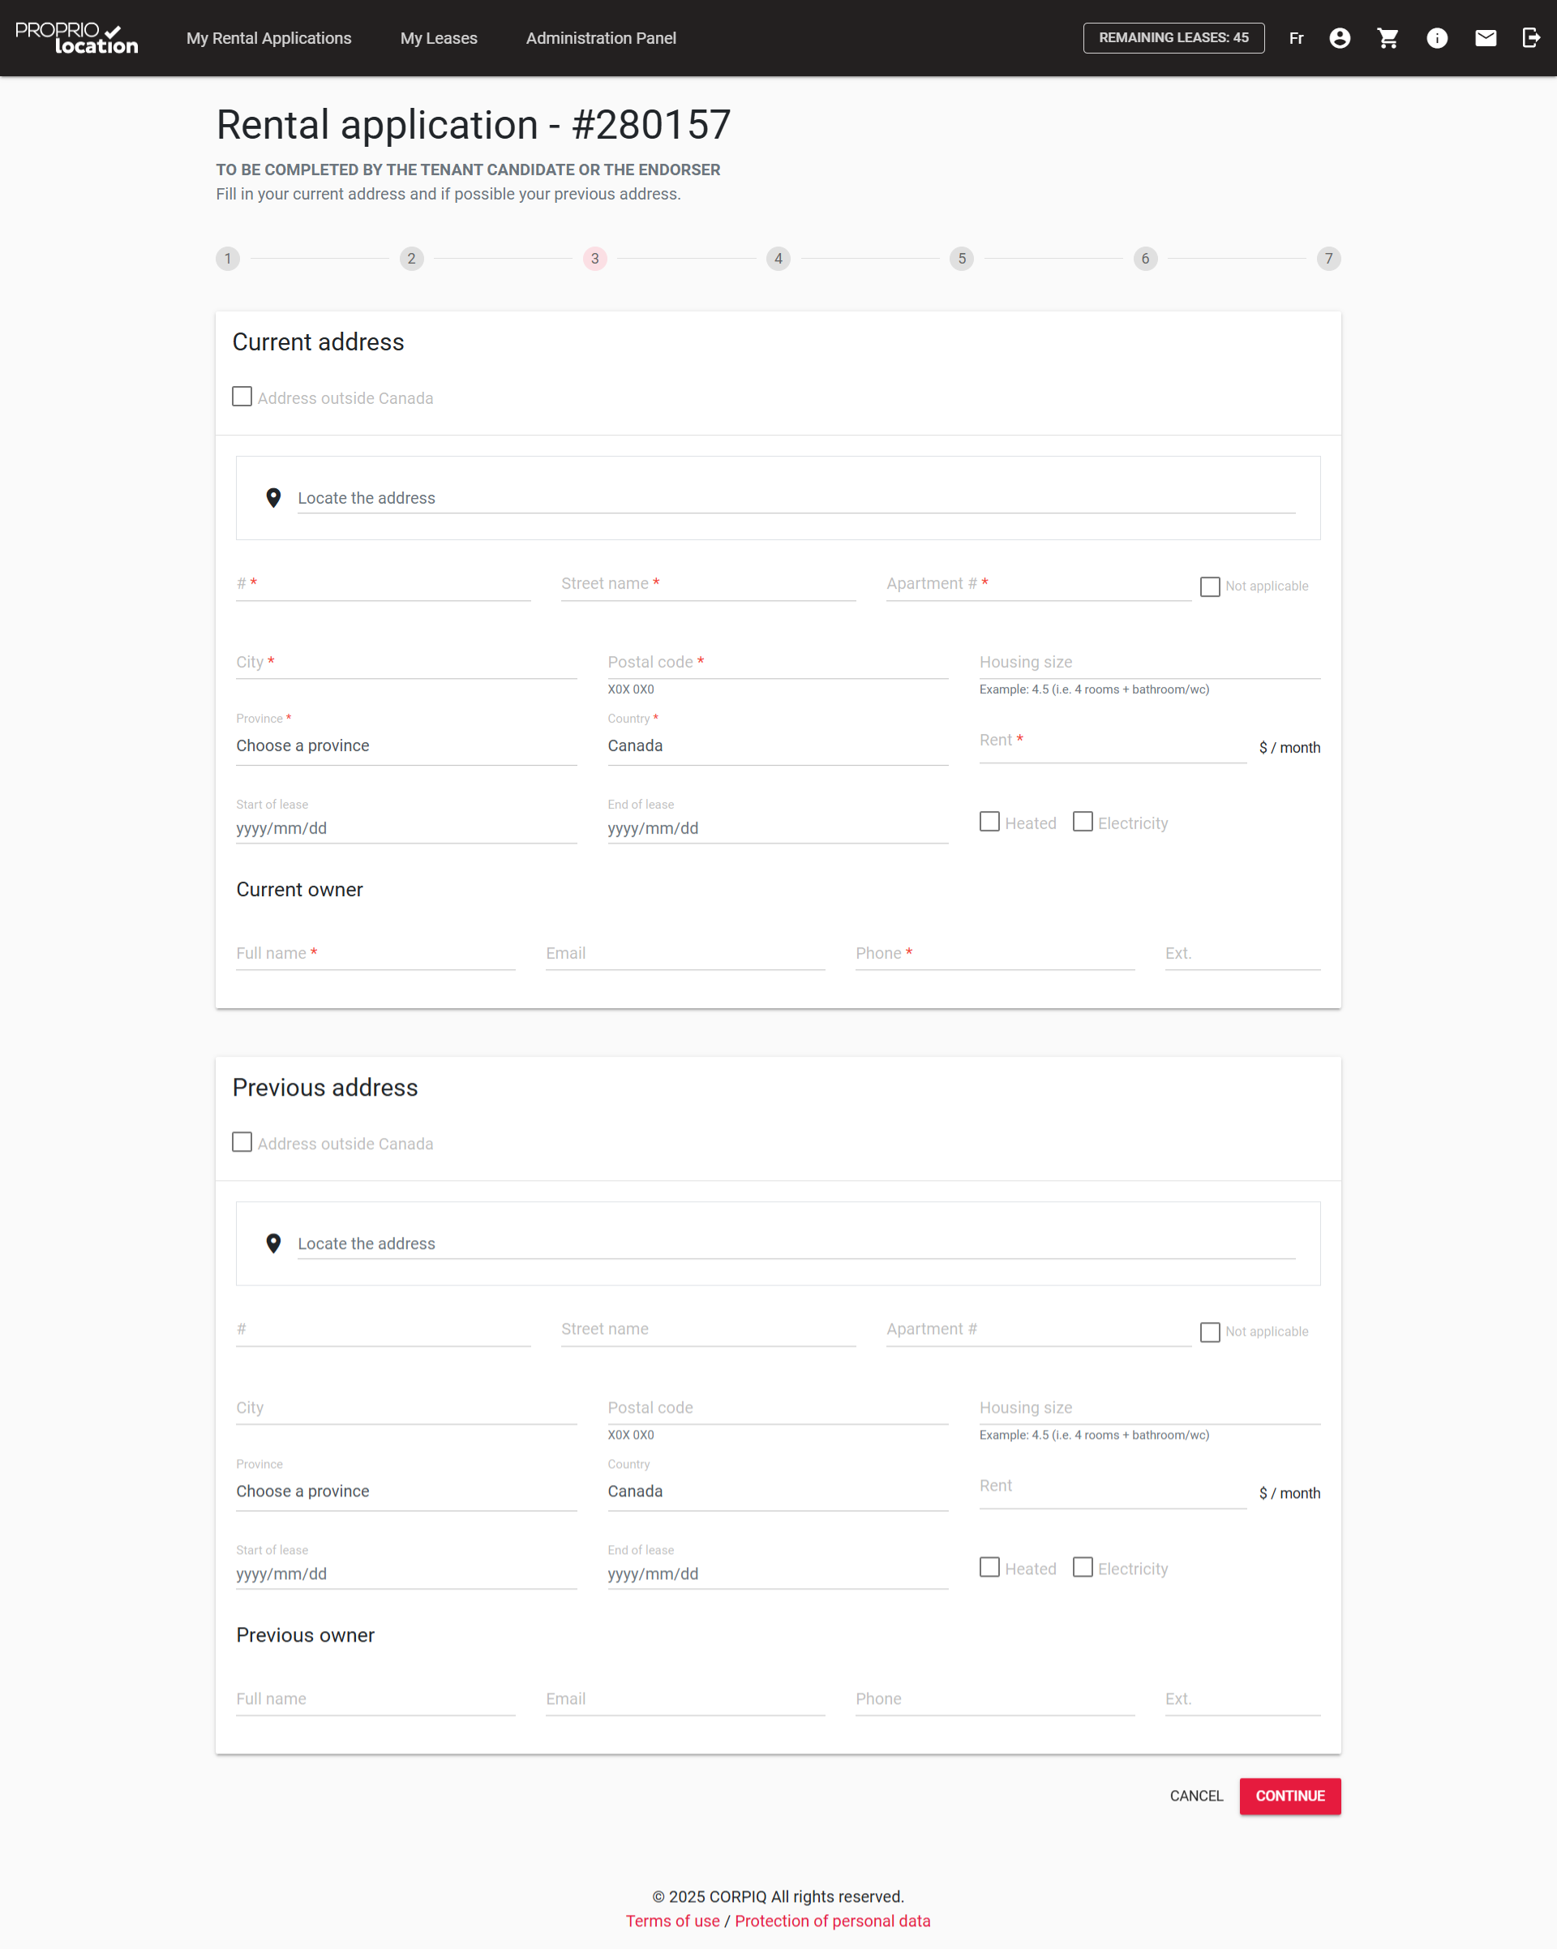Open the shopping cart icon
Image resolution: width=1557 pixels, height=1949 pixels.
coord(1388,38)
